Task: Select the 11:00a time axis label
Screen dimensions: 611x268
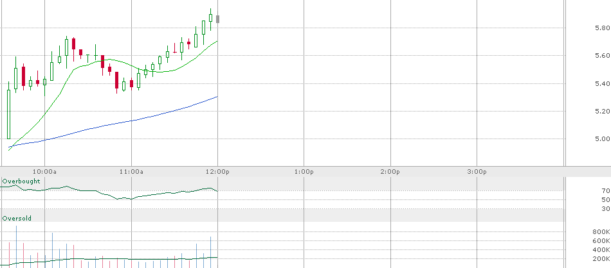Action: coord(131,172)
